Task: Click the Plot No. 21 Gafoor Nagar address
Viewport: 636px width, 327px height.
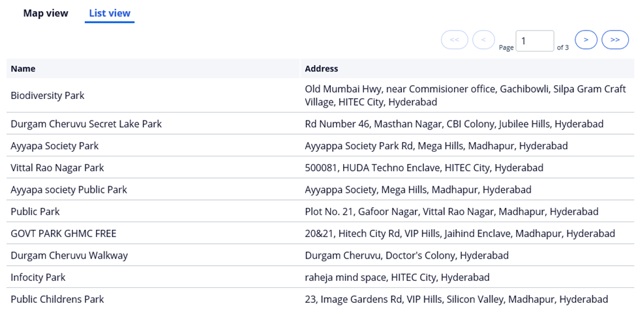Action: 451,212
